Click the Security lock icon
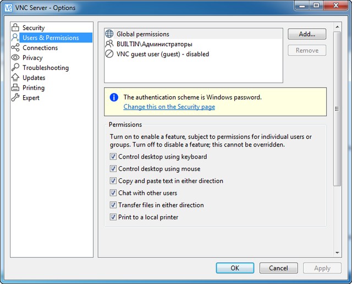The width and height of the screenshot is (352, 284). click(15, 27)
